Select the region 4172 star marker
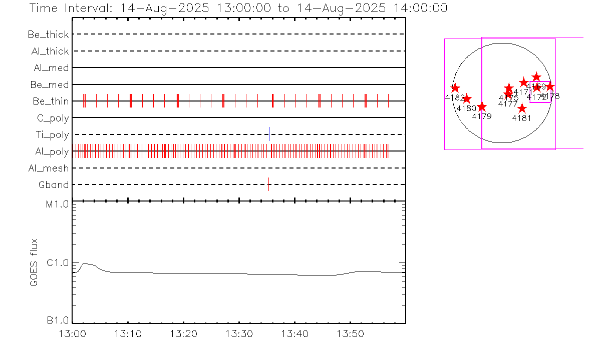Image resolution: width=601 pixels, height=350 pixels. coord(537,87)
